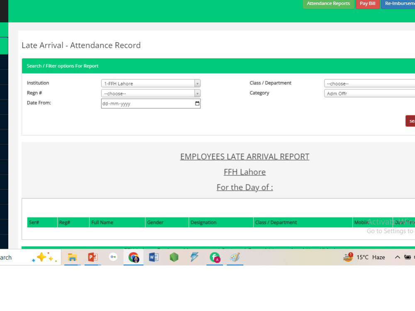Open Microsoft Word from the taskbar
The image size is (415, 311).
coord(154,257)
